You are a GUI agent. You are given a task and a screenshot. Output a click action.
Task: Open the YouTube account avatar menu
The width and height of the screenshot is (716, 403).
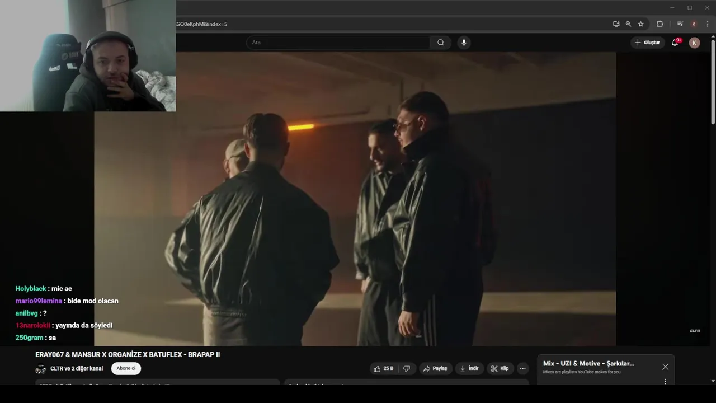694,43
